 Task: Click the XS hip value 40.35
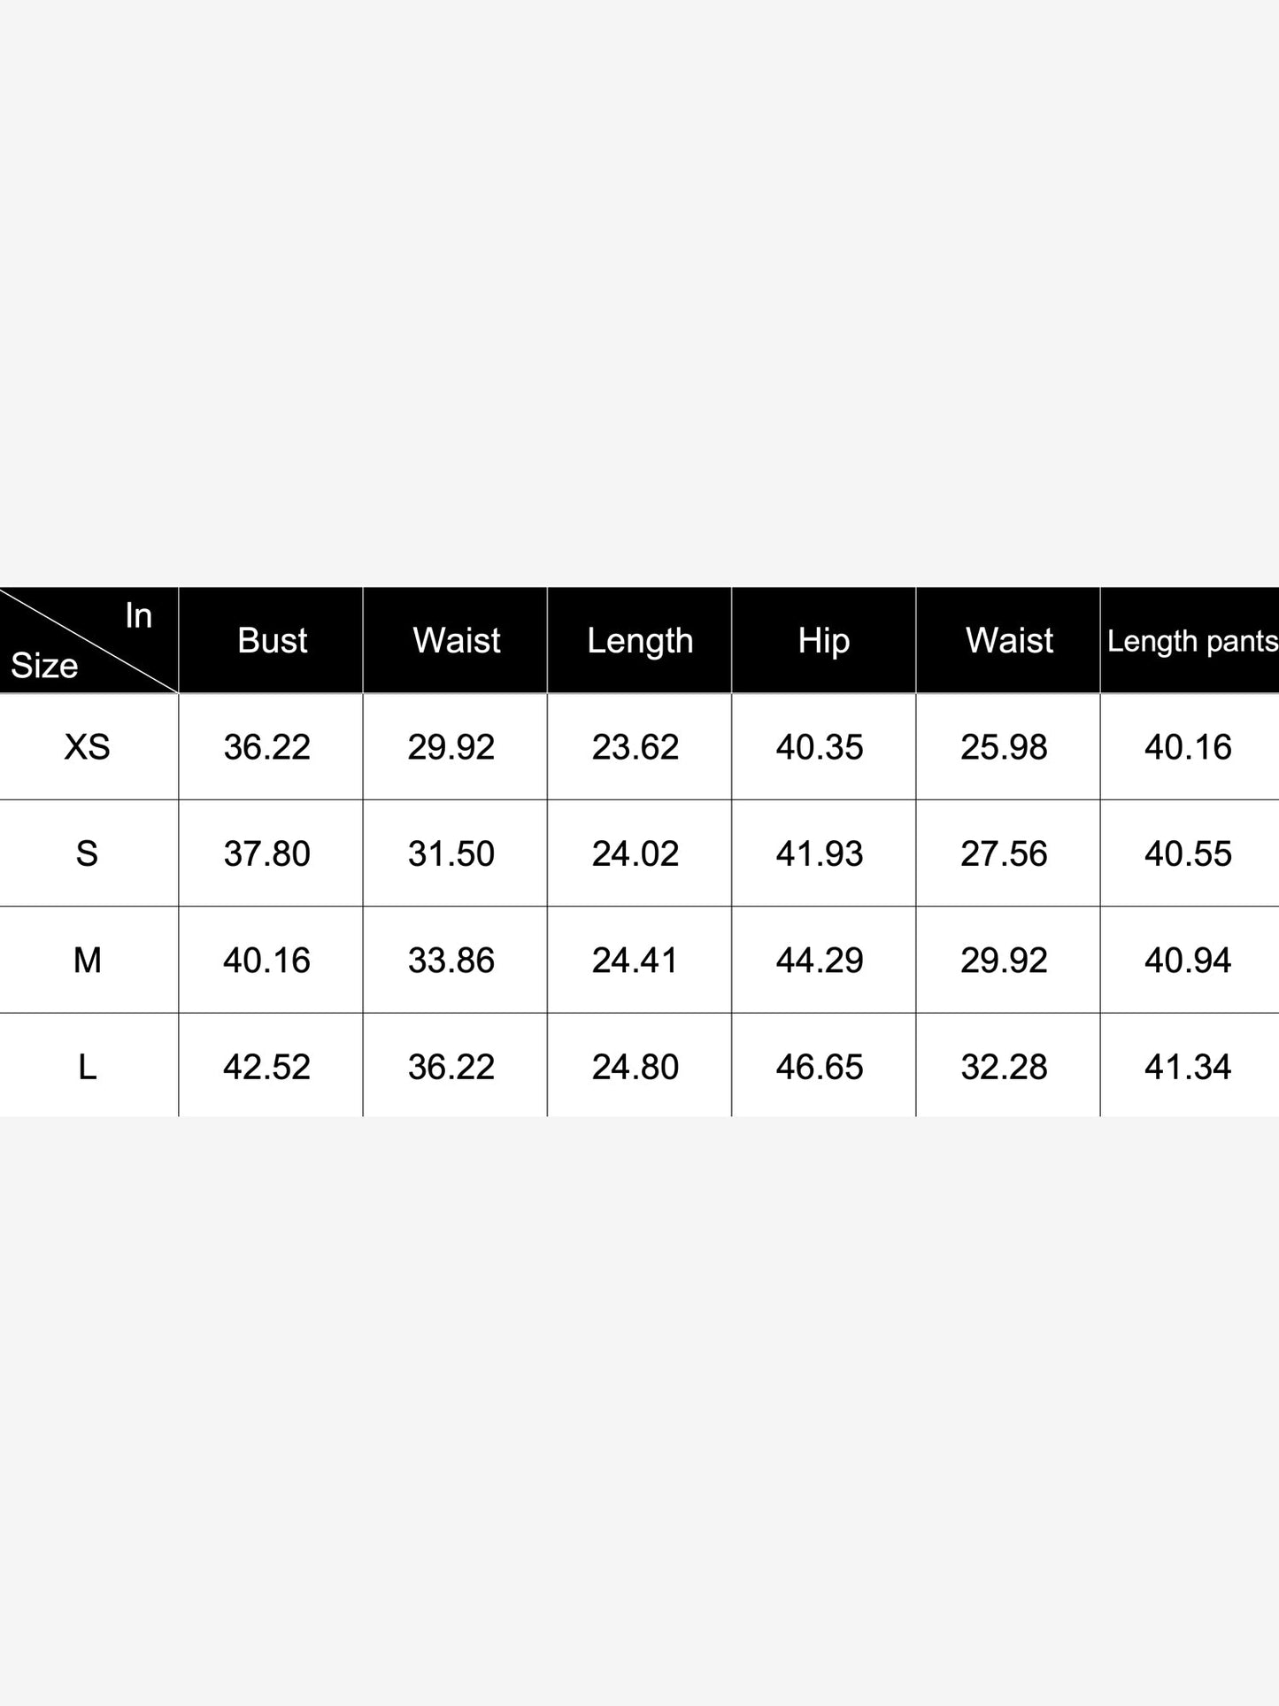(820, 747)
